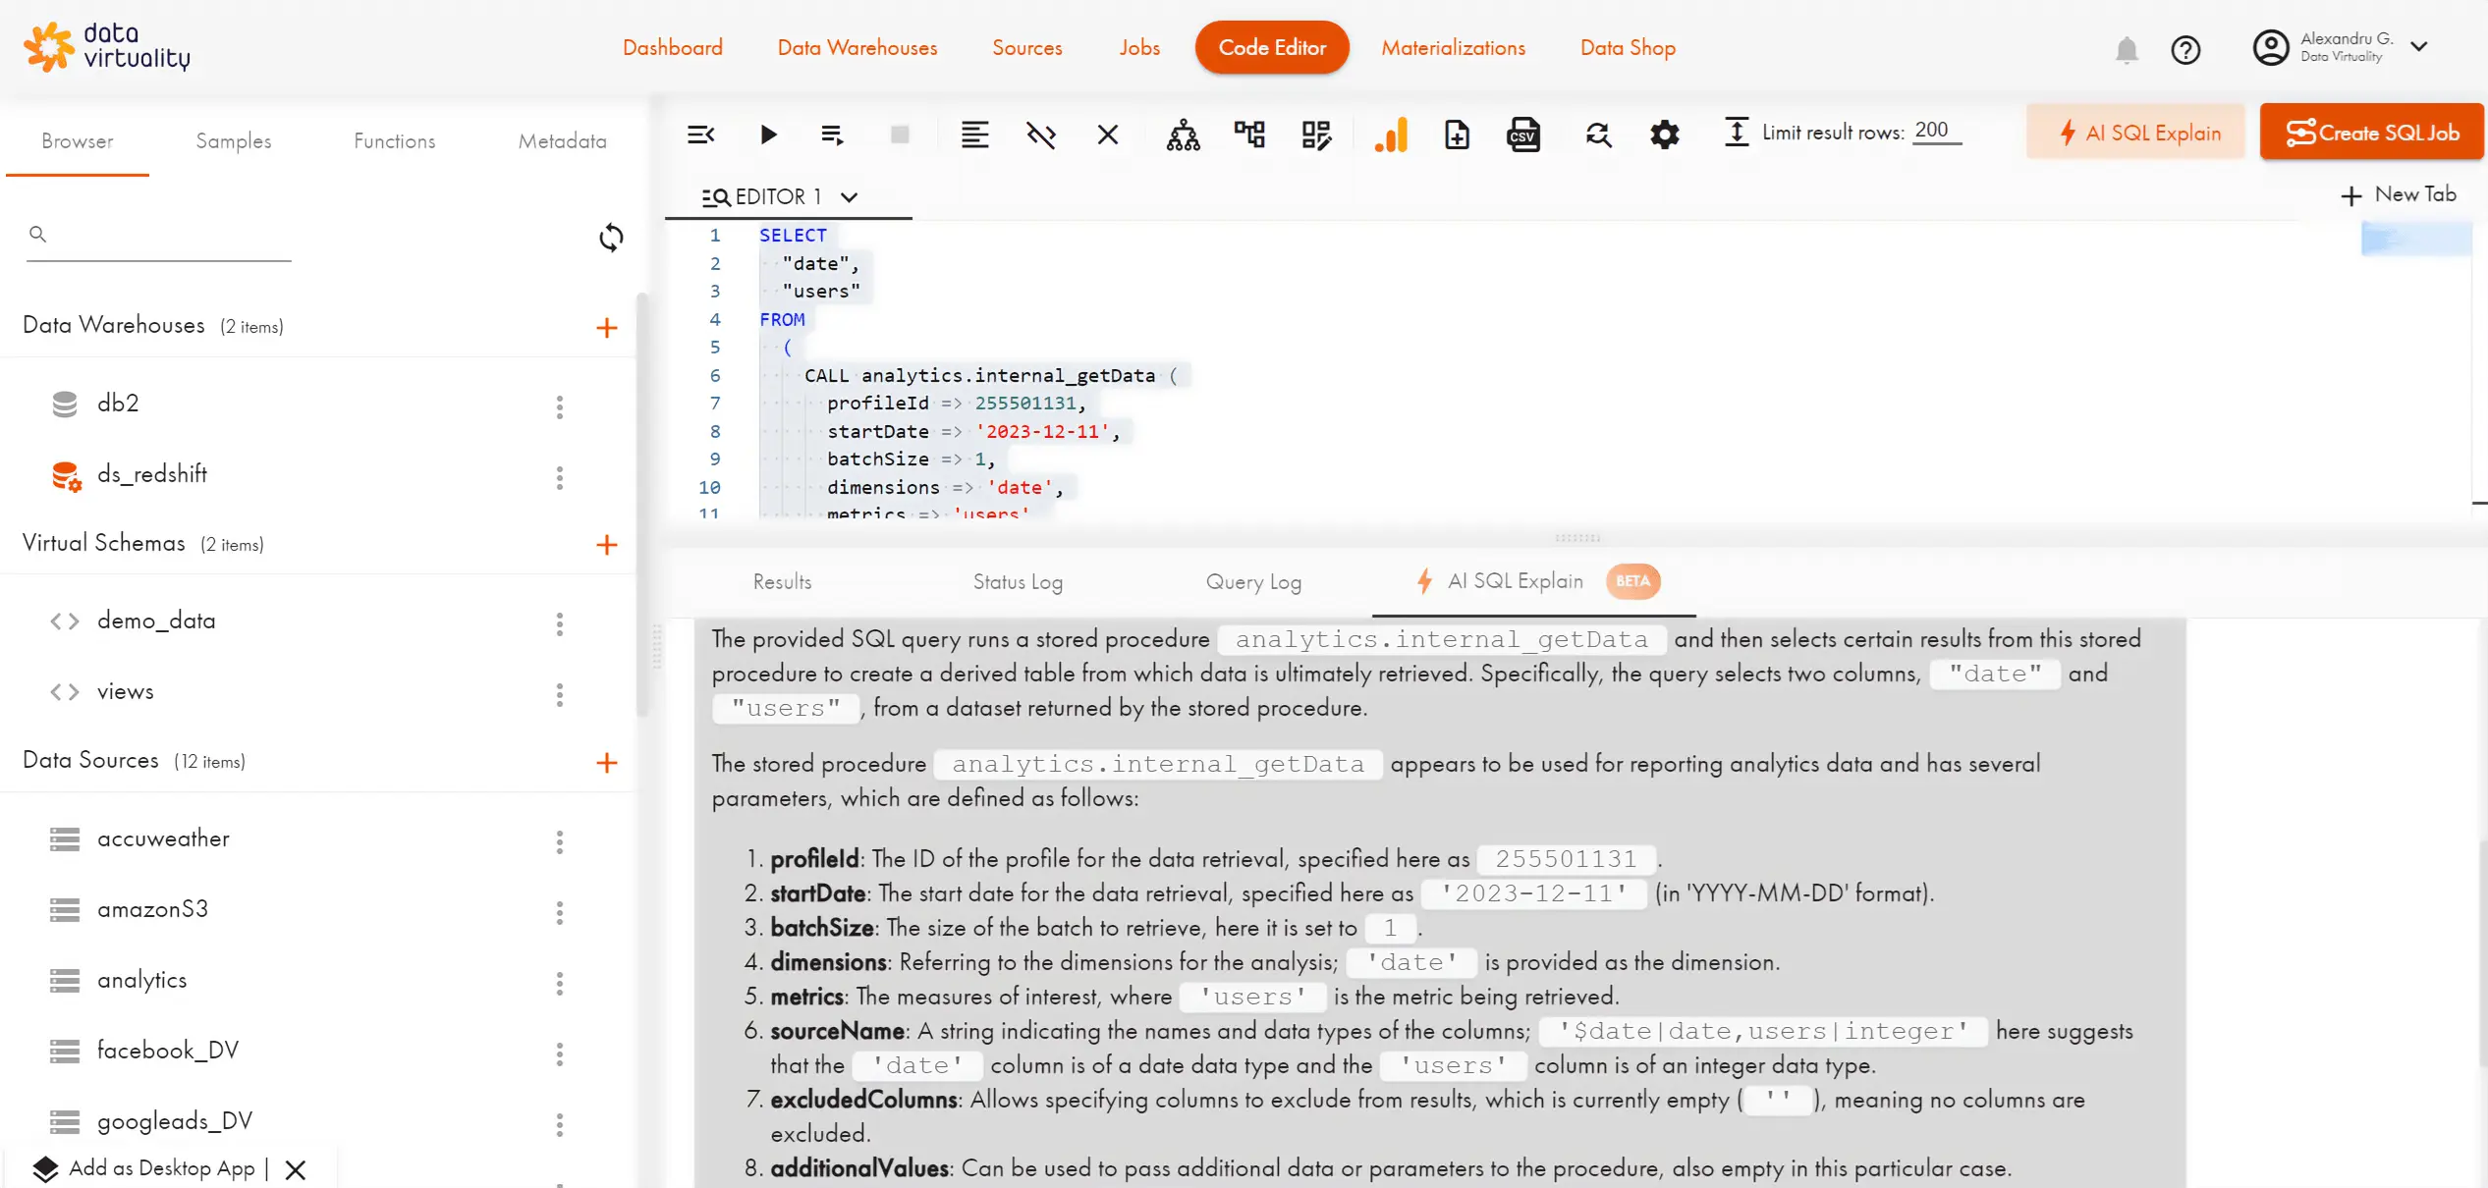Open options menu for ds_redshift
The height and width of the screenshot is (1188, 2488).
tap(560, 477)
